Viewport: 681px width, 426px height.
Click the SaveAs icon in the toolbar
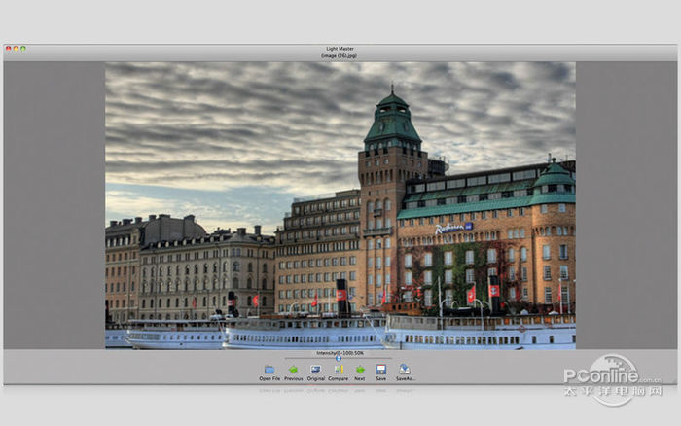click(405, 370)
